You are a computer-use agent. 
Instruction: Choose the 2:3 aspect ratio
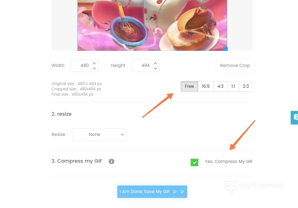[x=246, y=86]
